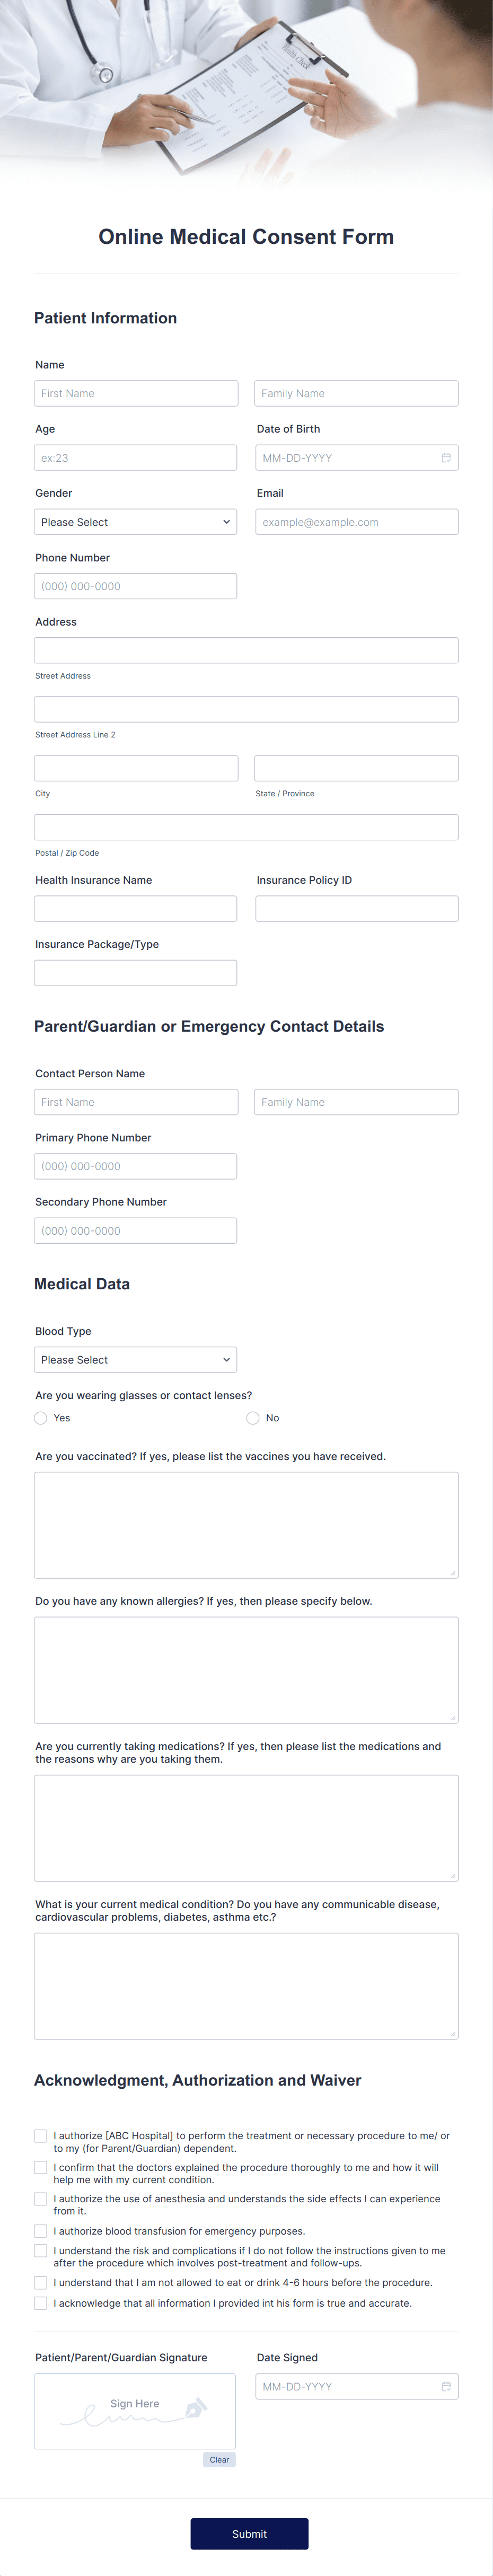Clear the signature field
This screenshot has width=493, height=2576.
click(219, 2460)
